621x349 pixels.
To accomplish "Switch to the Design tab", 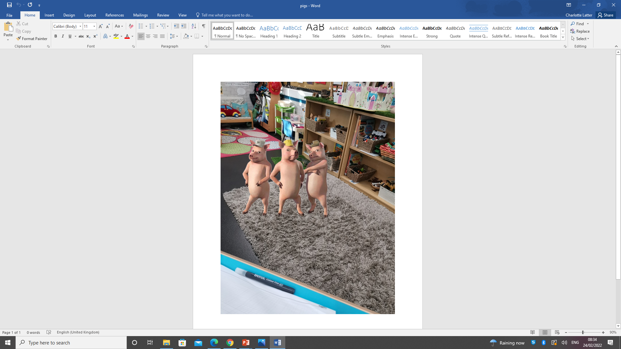I will click(x=69, y=15).
